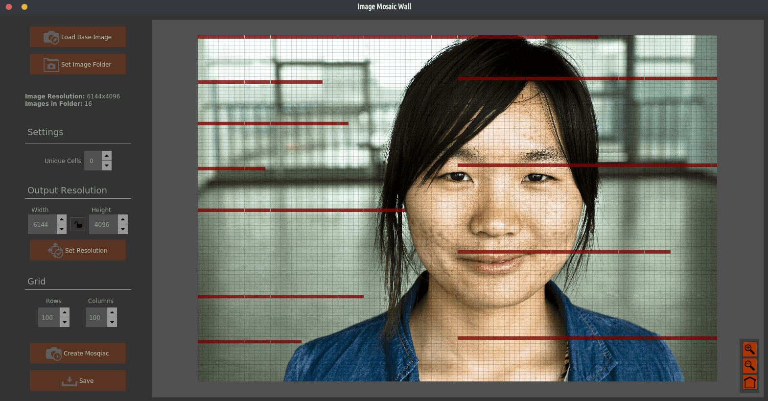The height and width of the screenshot is (401, 768).
Task: Click the Columns field showing 100
Action: coord(96,317)
